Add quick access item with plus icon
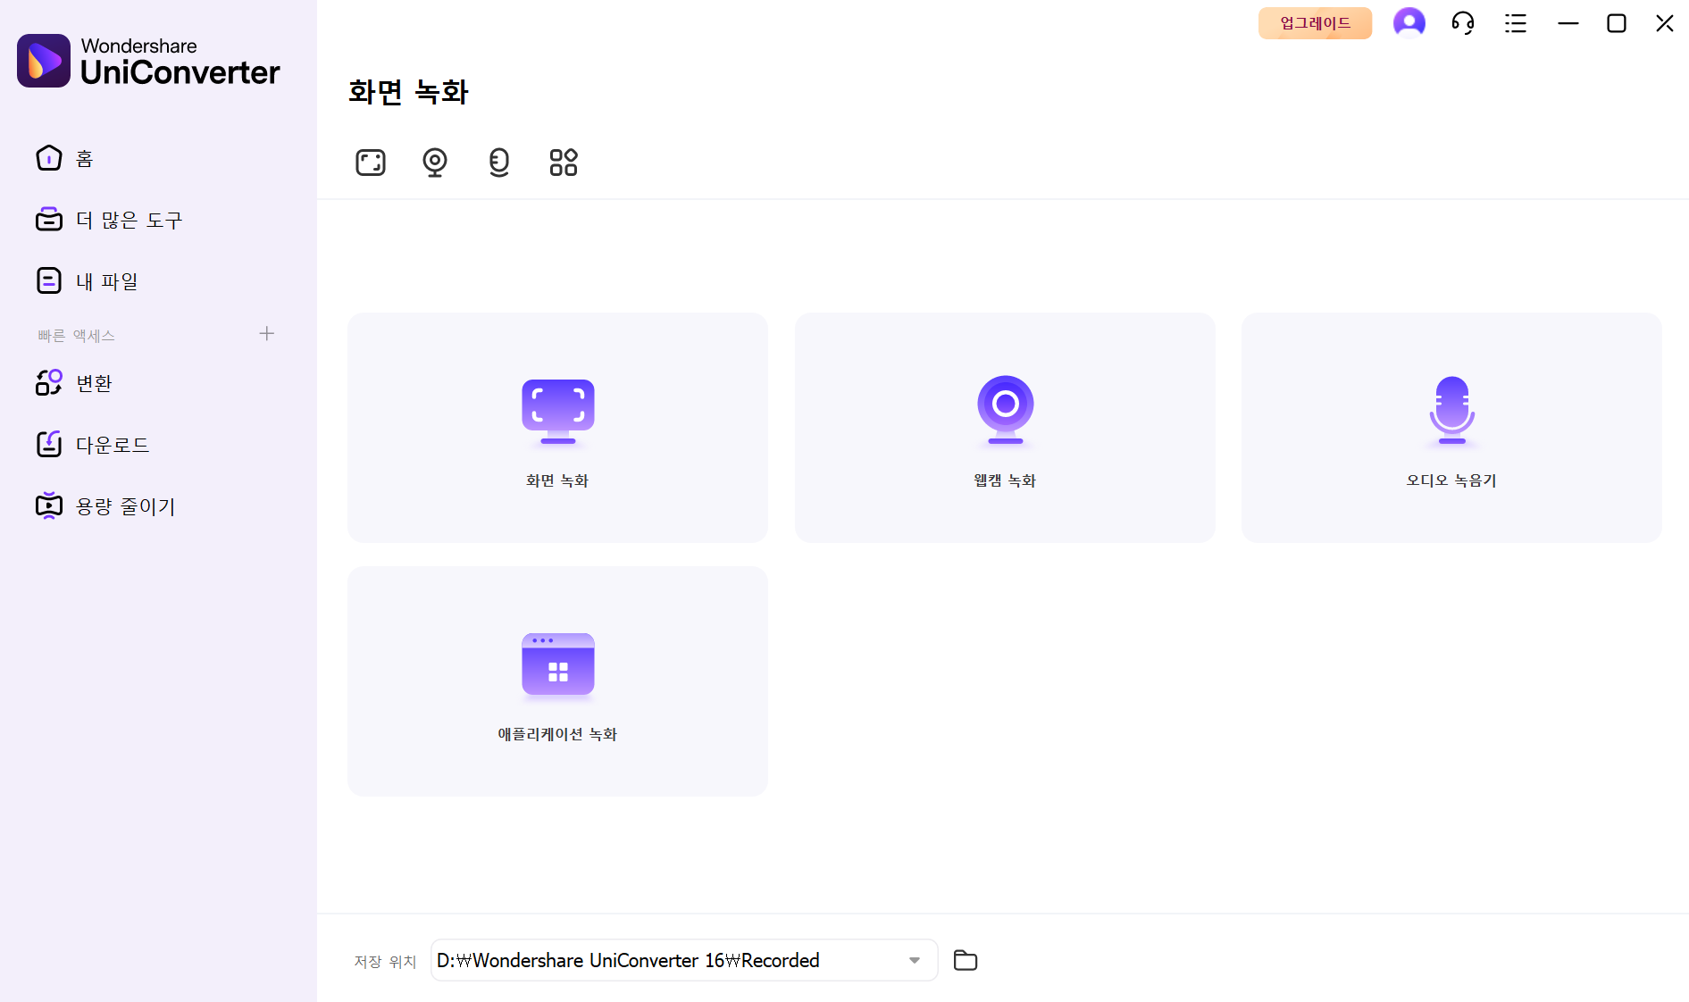This screenshot has width=1689, height=1002. (266, 334)
